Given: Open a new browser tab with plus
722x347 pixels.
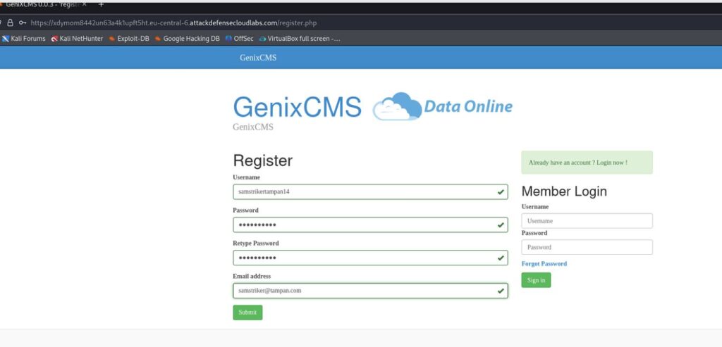Looking at the screenshot, I should pos(101,4).
